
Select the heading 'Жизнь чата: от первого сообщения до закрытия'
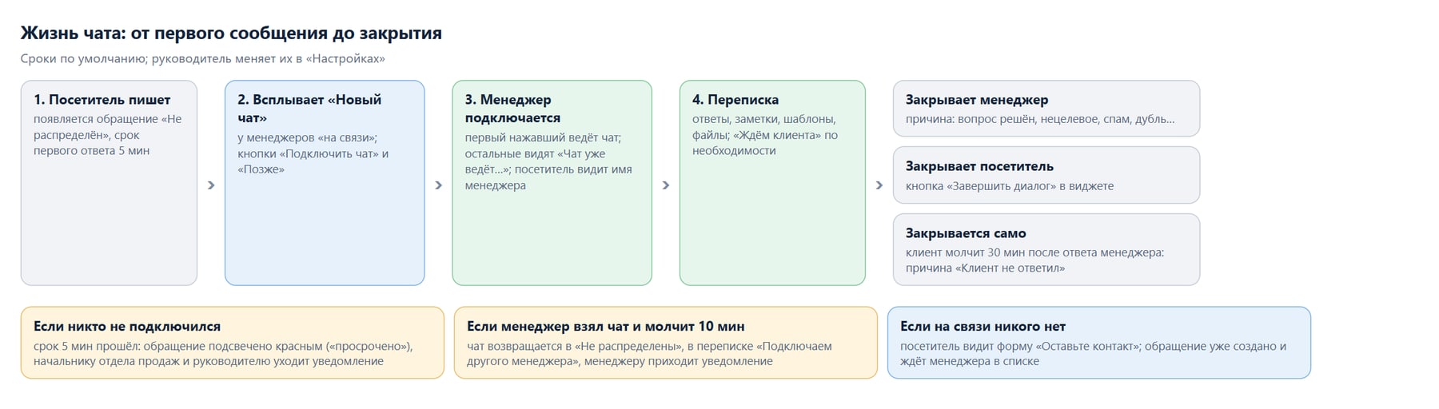coord(231,34)
